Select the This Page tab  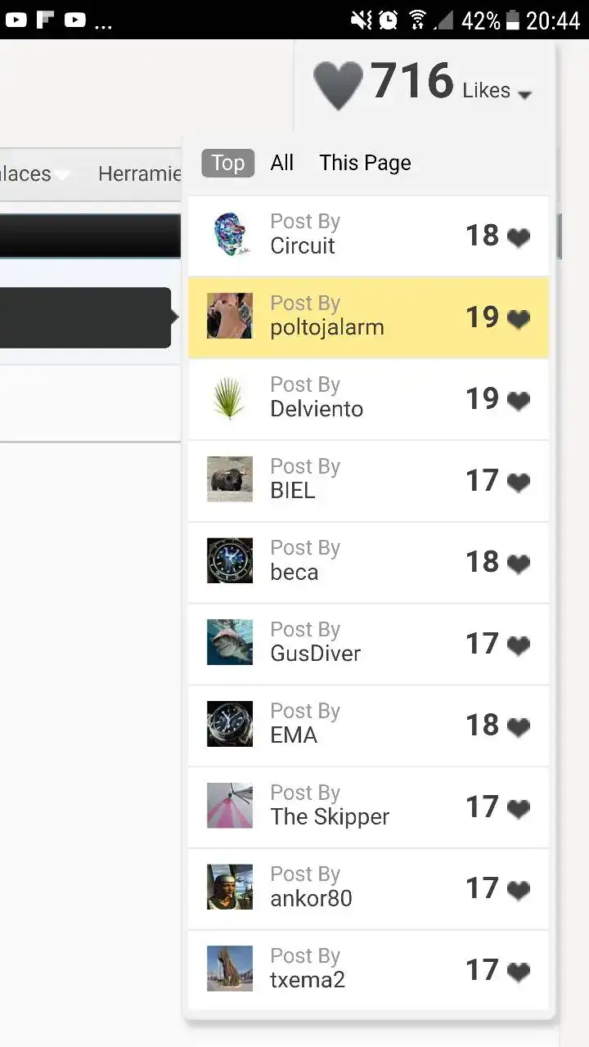click(x=366, y=163)
